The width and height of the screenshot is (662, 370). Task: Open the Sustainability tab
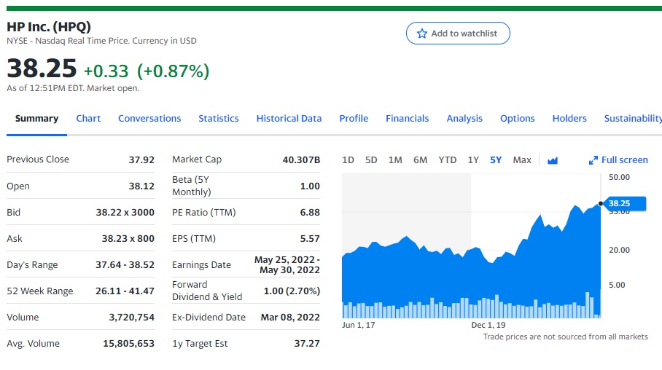coord(633,119)
